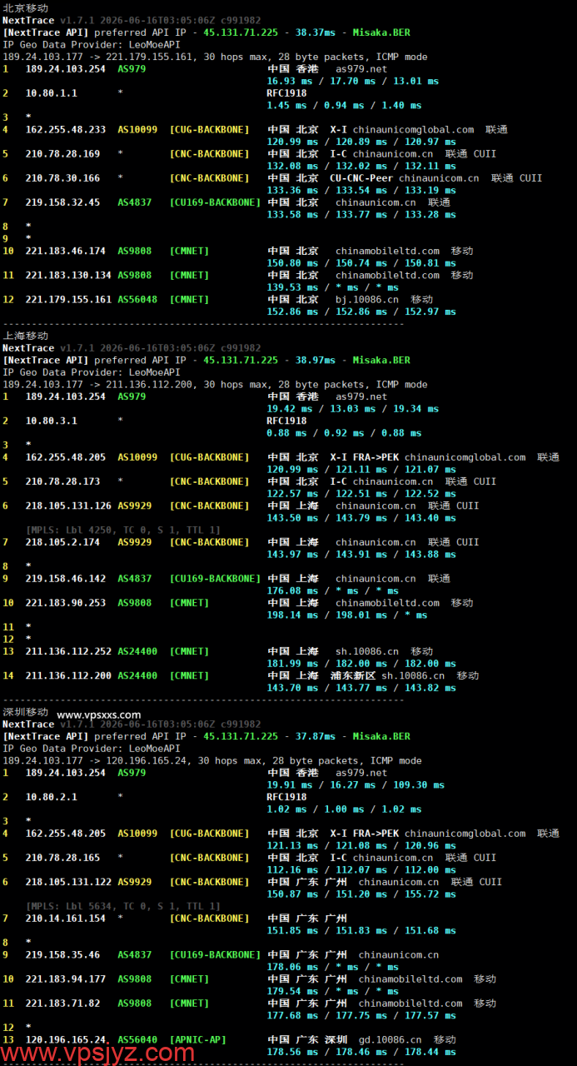The height and width of the screenshot is (1066, 577).
Task: Select the 150.80 ms latency value
Action: point(290,263)
